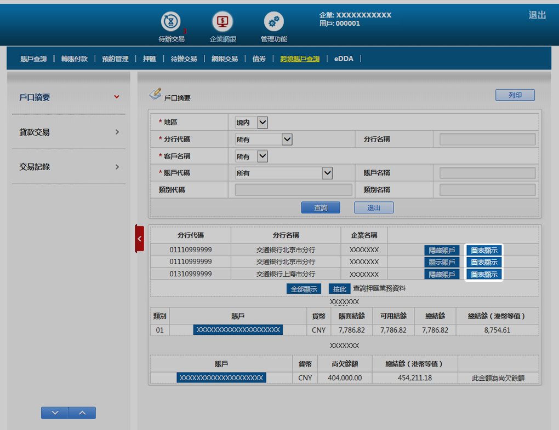Select the highlighted 跨境賬戶查詢 menu
Image resolution: width=559 pixels, height=430 pixels.
pos(300,59)
